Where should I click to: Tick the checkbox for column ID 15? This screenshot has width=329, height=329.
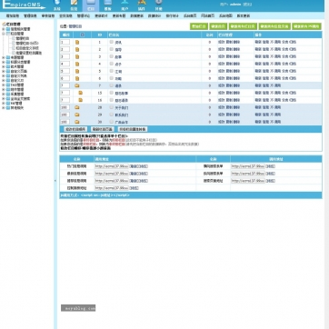112,93
